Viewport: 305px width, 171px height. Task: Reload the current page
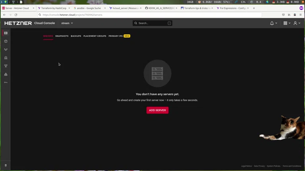(x=16, y=15)
